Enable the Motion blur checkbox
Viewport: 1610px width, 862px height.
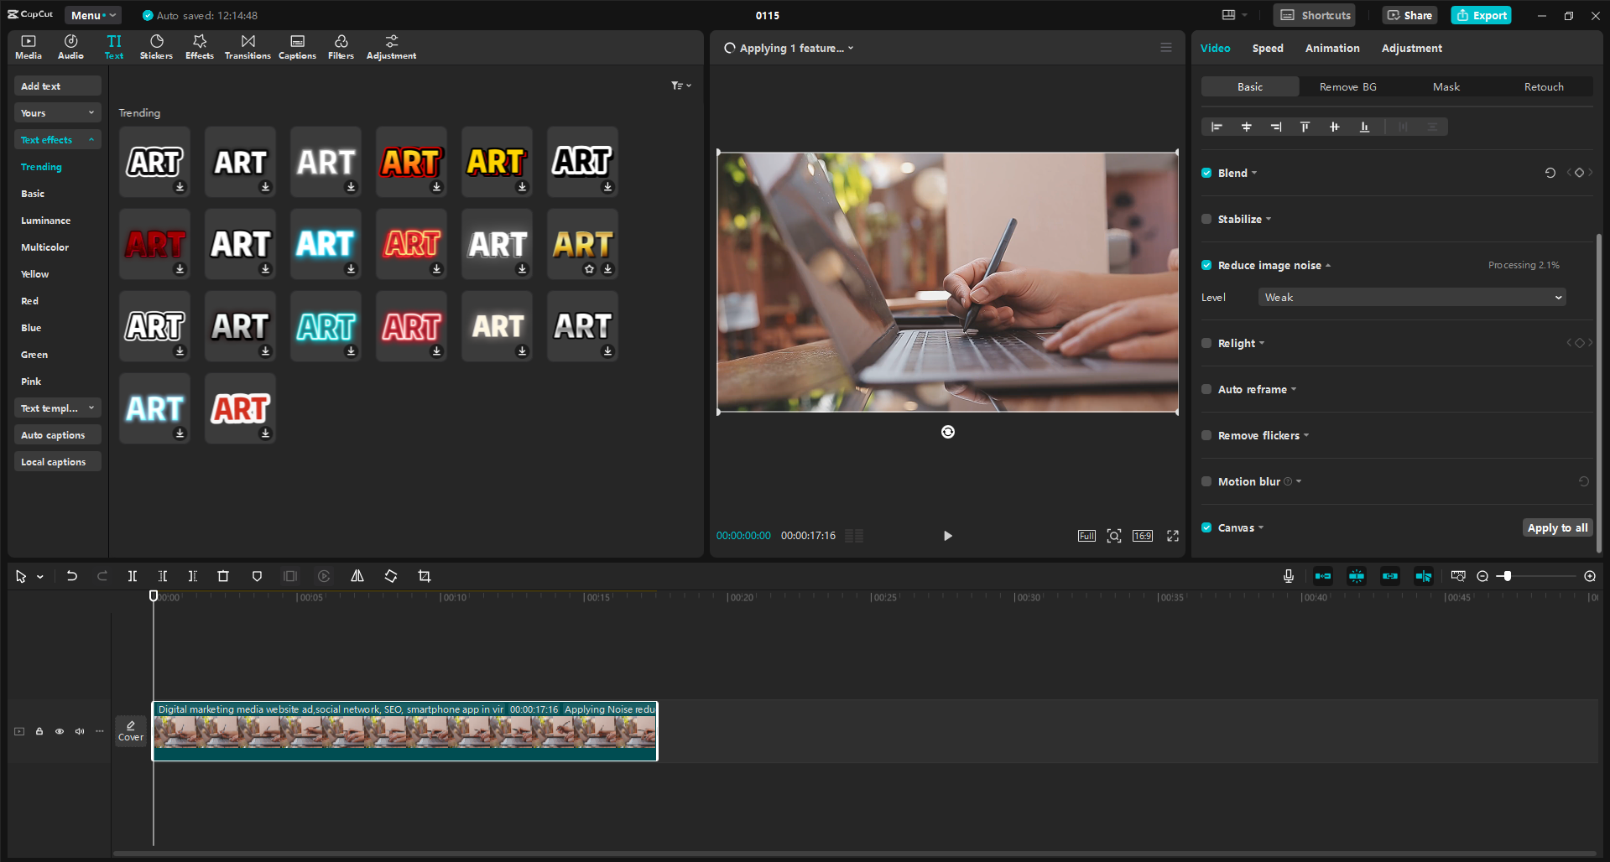[x=1206, y=481]
